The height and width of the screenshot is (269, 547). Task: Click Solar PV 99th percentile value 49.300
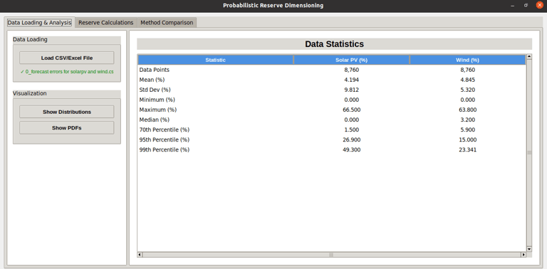[351, 150]
